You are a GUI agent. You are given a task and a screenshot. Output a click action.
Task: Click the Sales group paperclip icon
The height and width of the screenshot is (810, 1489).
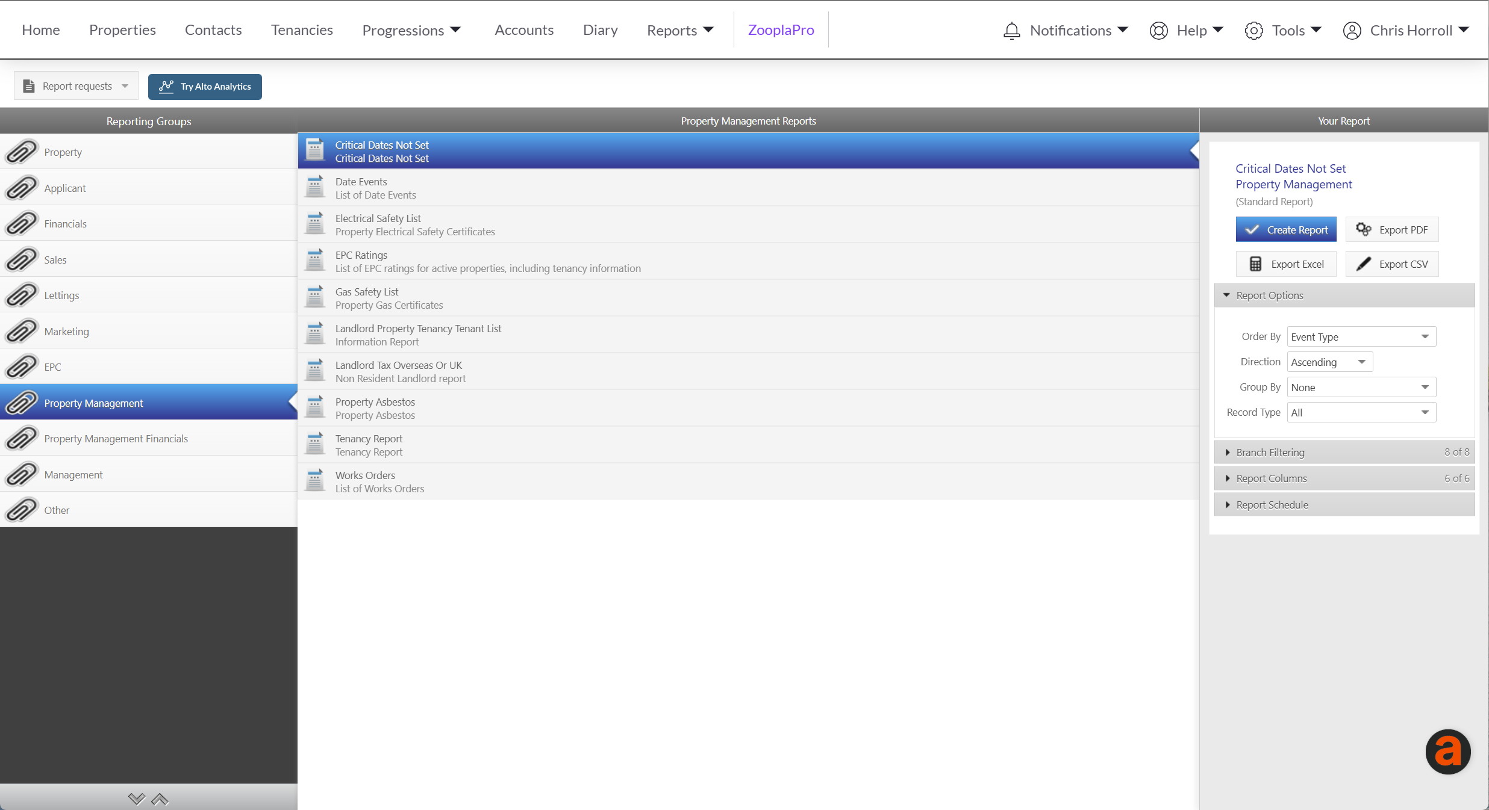[x=22, y=259]
